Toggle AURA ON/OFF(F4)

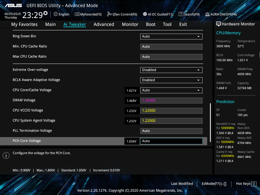coord(221,14)
